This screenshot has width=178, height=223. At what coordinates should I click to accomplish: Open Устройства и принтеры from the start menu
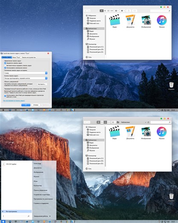click(x=42, y=195)
